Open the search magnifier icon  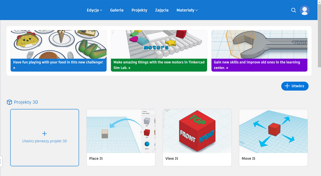point(293,10)
